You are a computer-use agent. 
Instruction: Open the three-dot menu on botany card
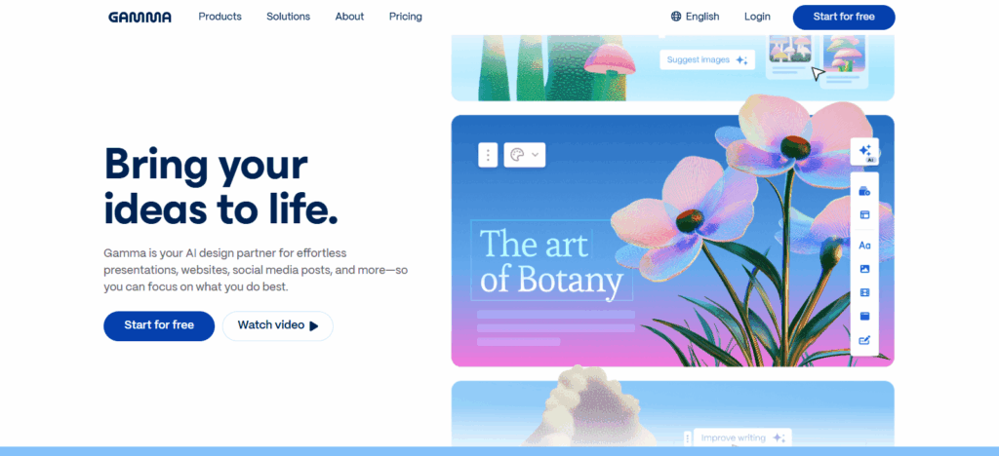click(x=488, y=155)
